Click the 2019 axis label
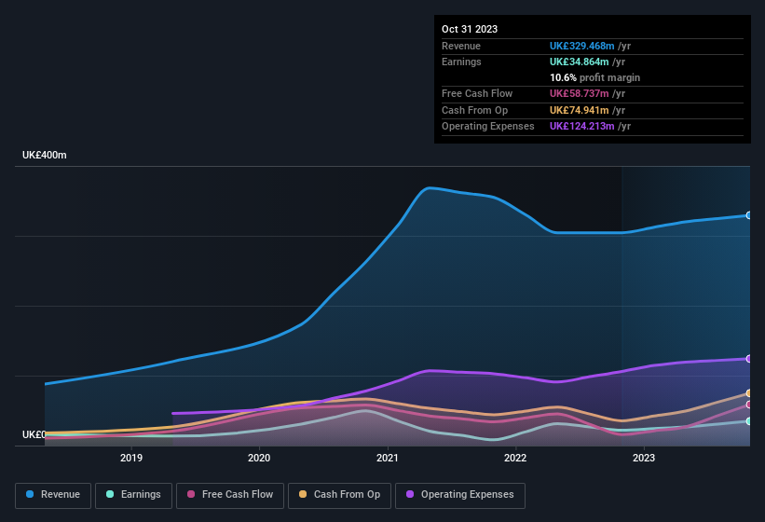The image size is (765, 522). click(x=131, y=458)
